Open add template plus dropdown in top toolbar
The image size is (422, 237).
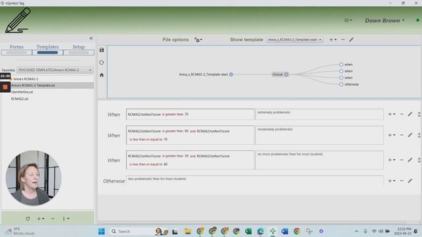pos(332,39)
